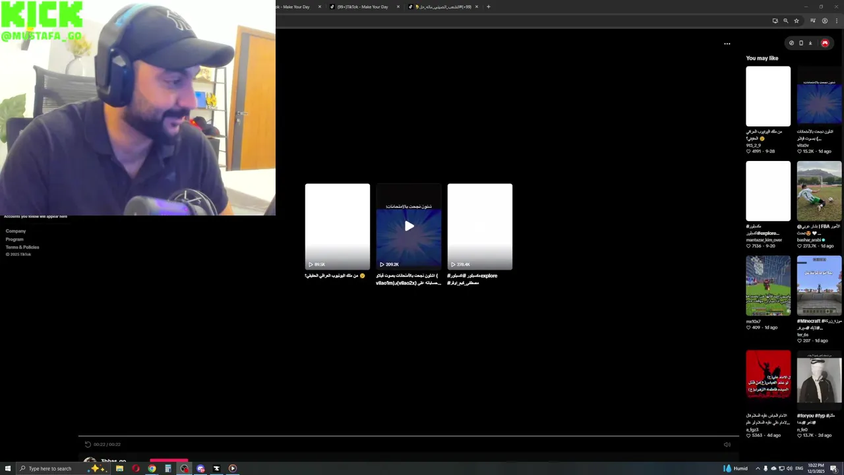The width and height of the screenshot is (844, 475).
Task: Close the Arabic-titled TikTok tab
Action: [x=477, y=7]
